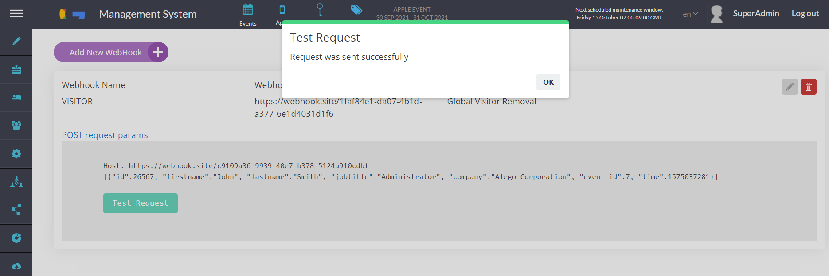The width and height of the screenshot is (829, 276).
Task: Open the users group sidebar icon
Action: pos(16,125)
